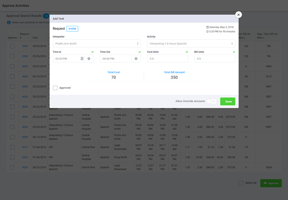Click the 07/24/2018 date cell
The height and width of the screenshot is (200, 288).
pos(39,147)
